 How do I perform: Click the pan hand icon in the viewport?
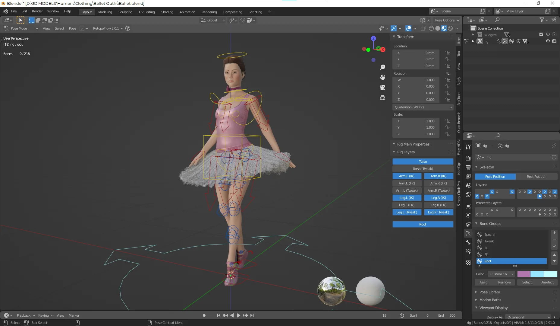point(382,77)
